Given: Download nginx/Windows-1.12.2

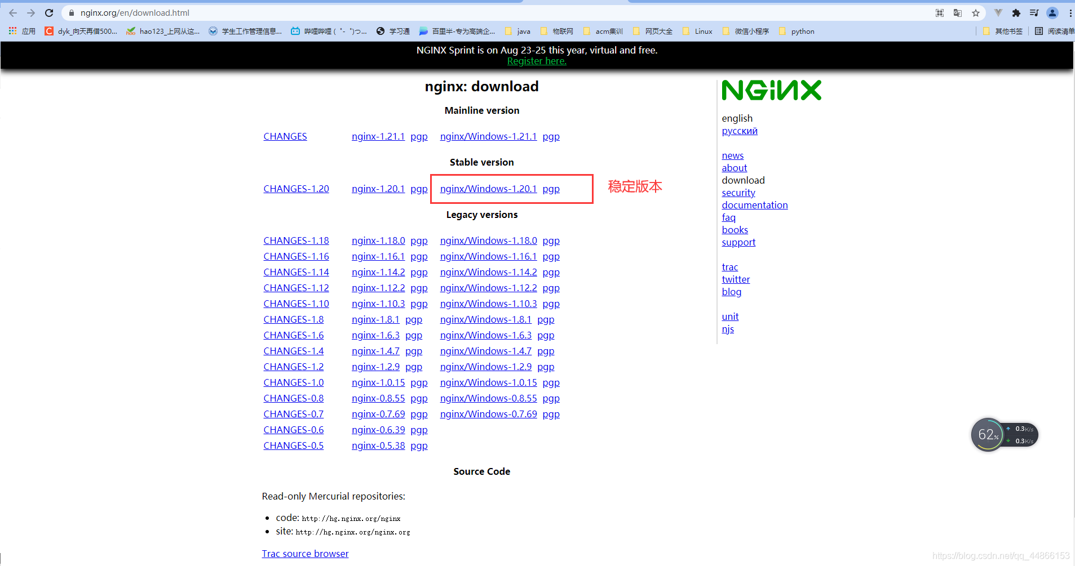Looking at the screenshot, I should (x=488, y=288).
